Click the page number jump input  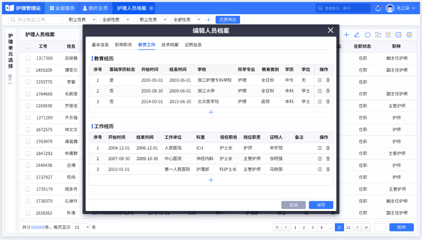380,227
